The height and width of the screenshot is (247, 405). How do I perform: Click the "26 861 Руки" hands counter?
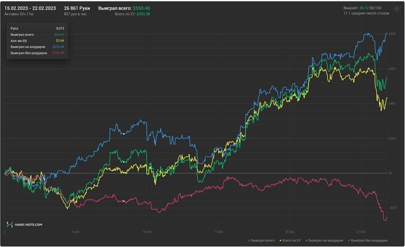[78, 8]
